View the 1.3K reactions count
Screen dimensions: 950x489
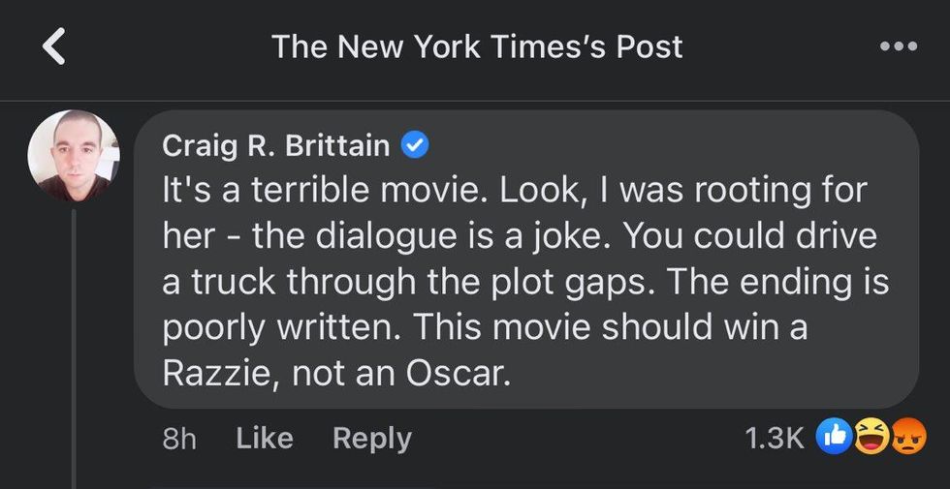pos(774,438)
